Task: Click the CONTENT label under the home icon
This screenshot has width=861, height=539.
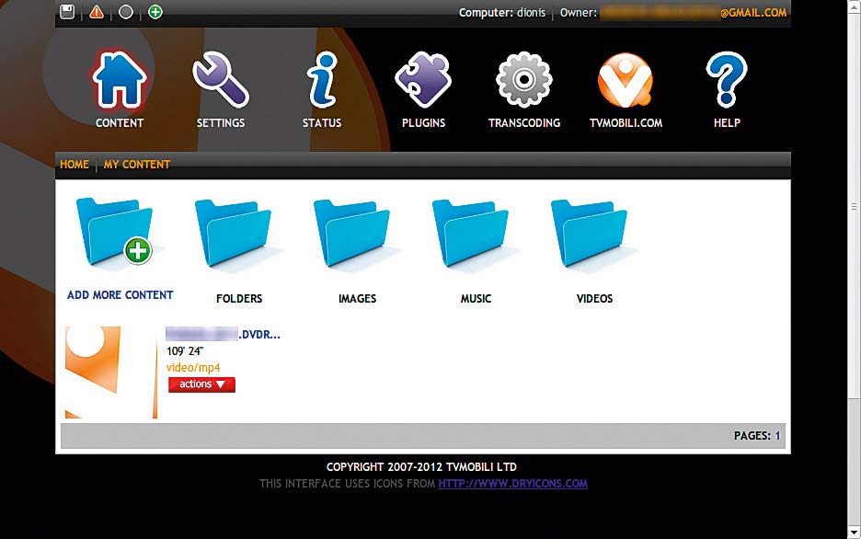Action: coord(120,123)
